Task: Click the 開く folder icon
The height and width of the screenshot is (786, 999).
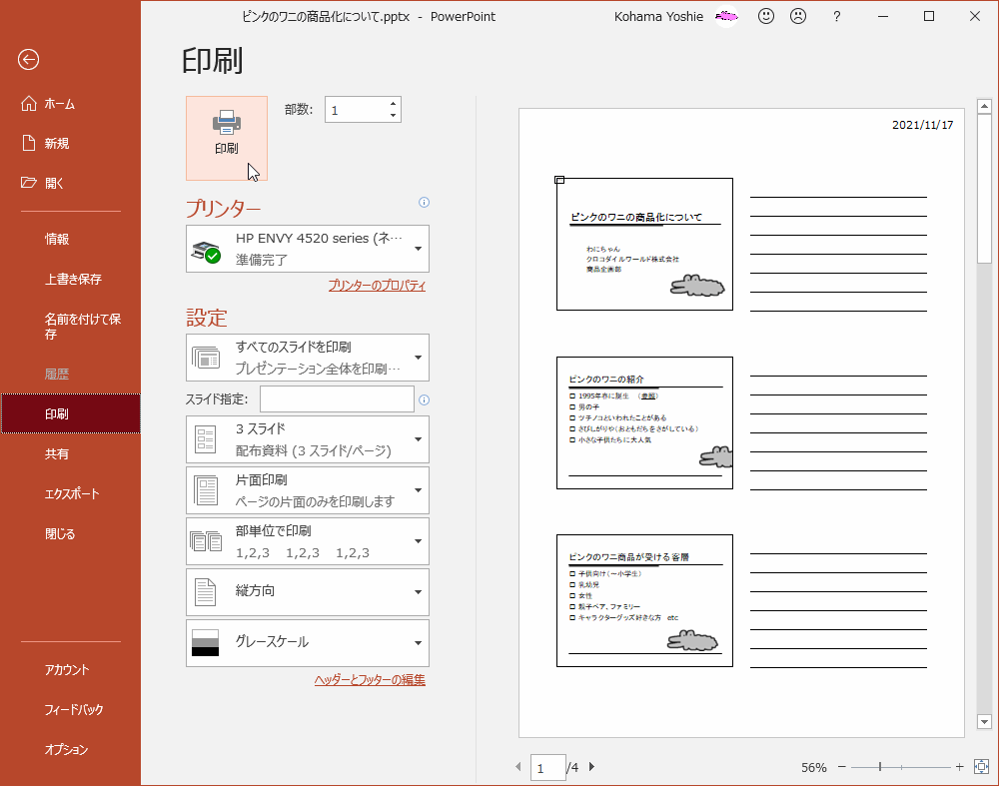Action: click(30, 183)
